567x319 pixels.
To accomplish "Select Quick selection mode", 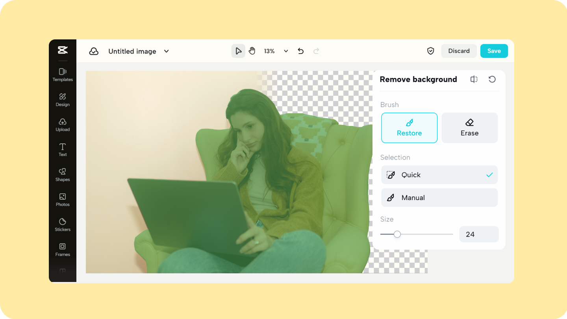I will pyautogui.click(x=439, y=175).
